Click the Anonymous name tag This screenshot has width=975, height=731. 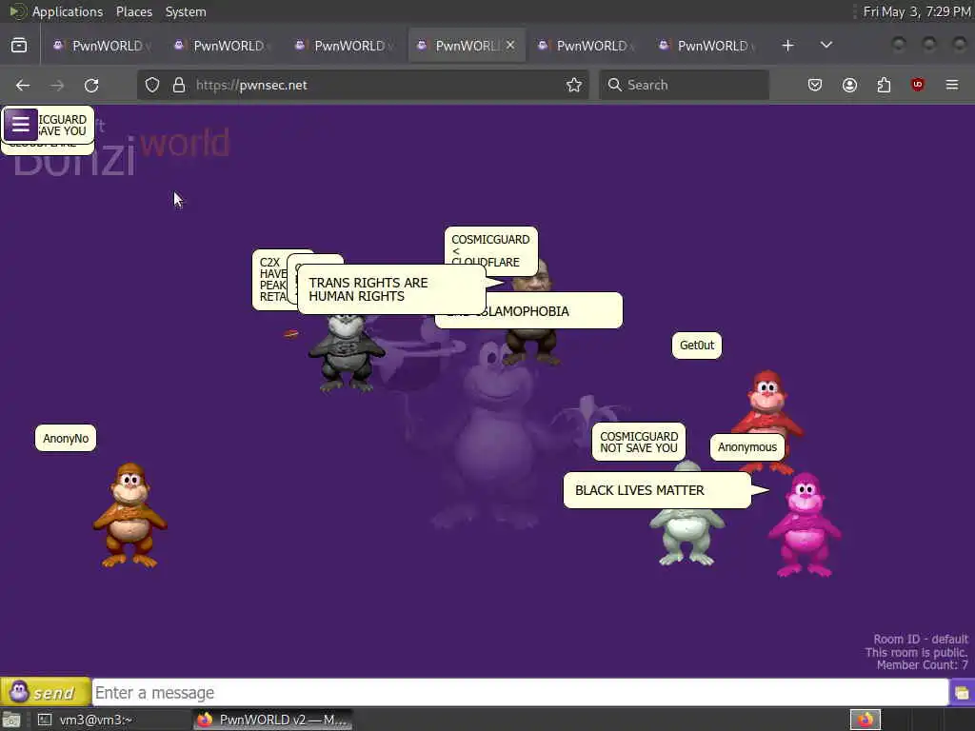(747, 447)
